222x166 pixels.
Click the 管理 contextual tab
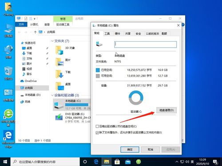[63, 19]
